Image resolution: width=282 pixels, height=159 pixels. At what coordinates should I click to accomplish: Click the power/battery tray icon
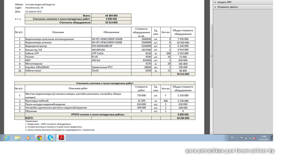[246, 138]
